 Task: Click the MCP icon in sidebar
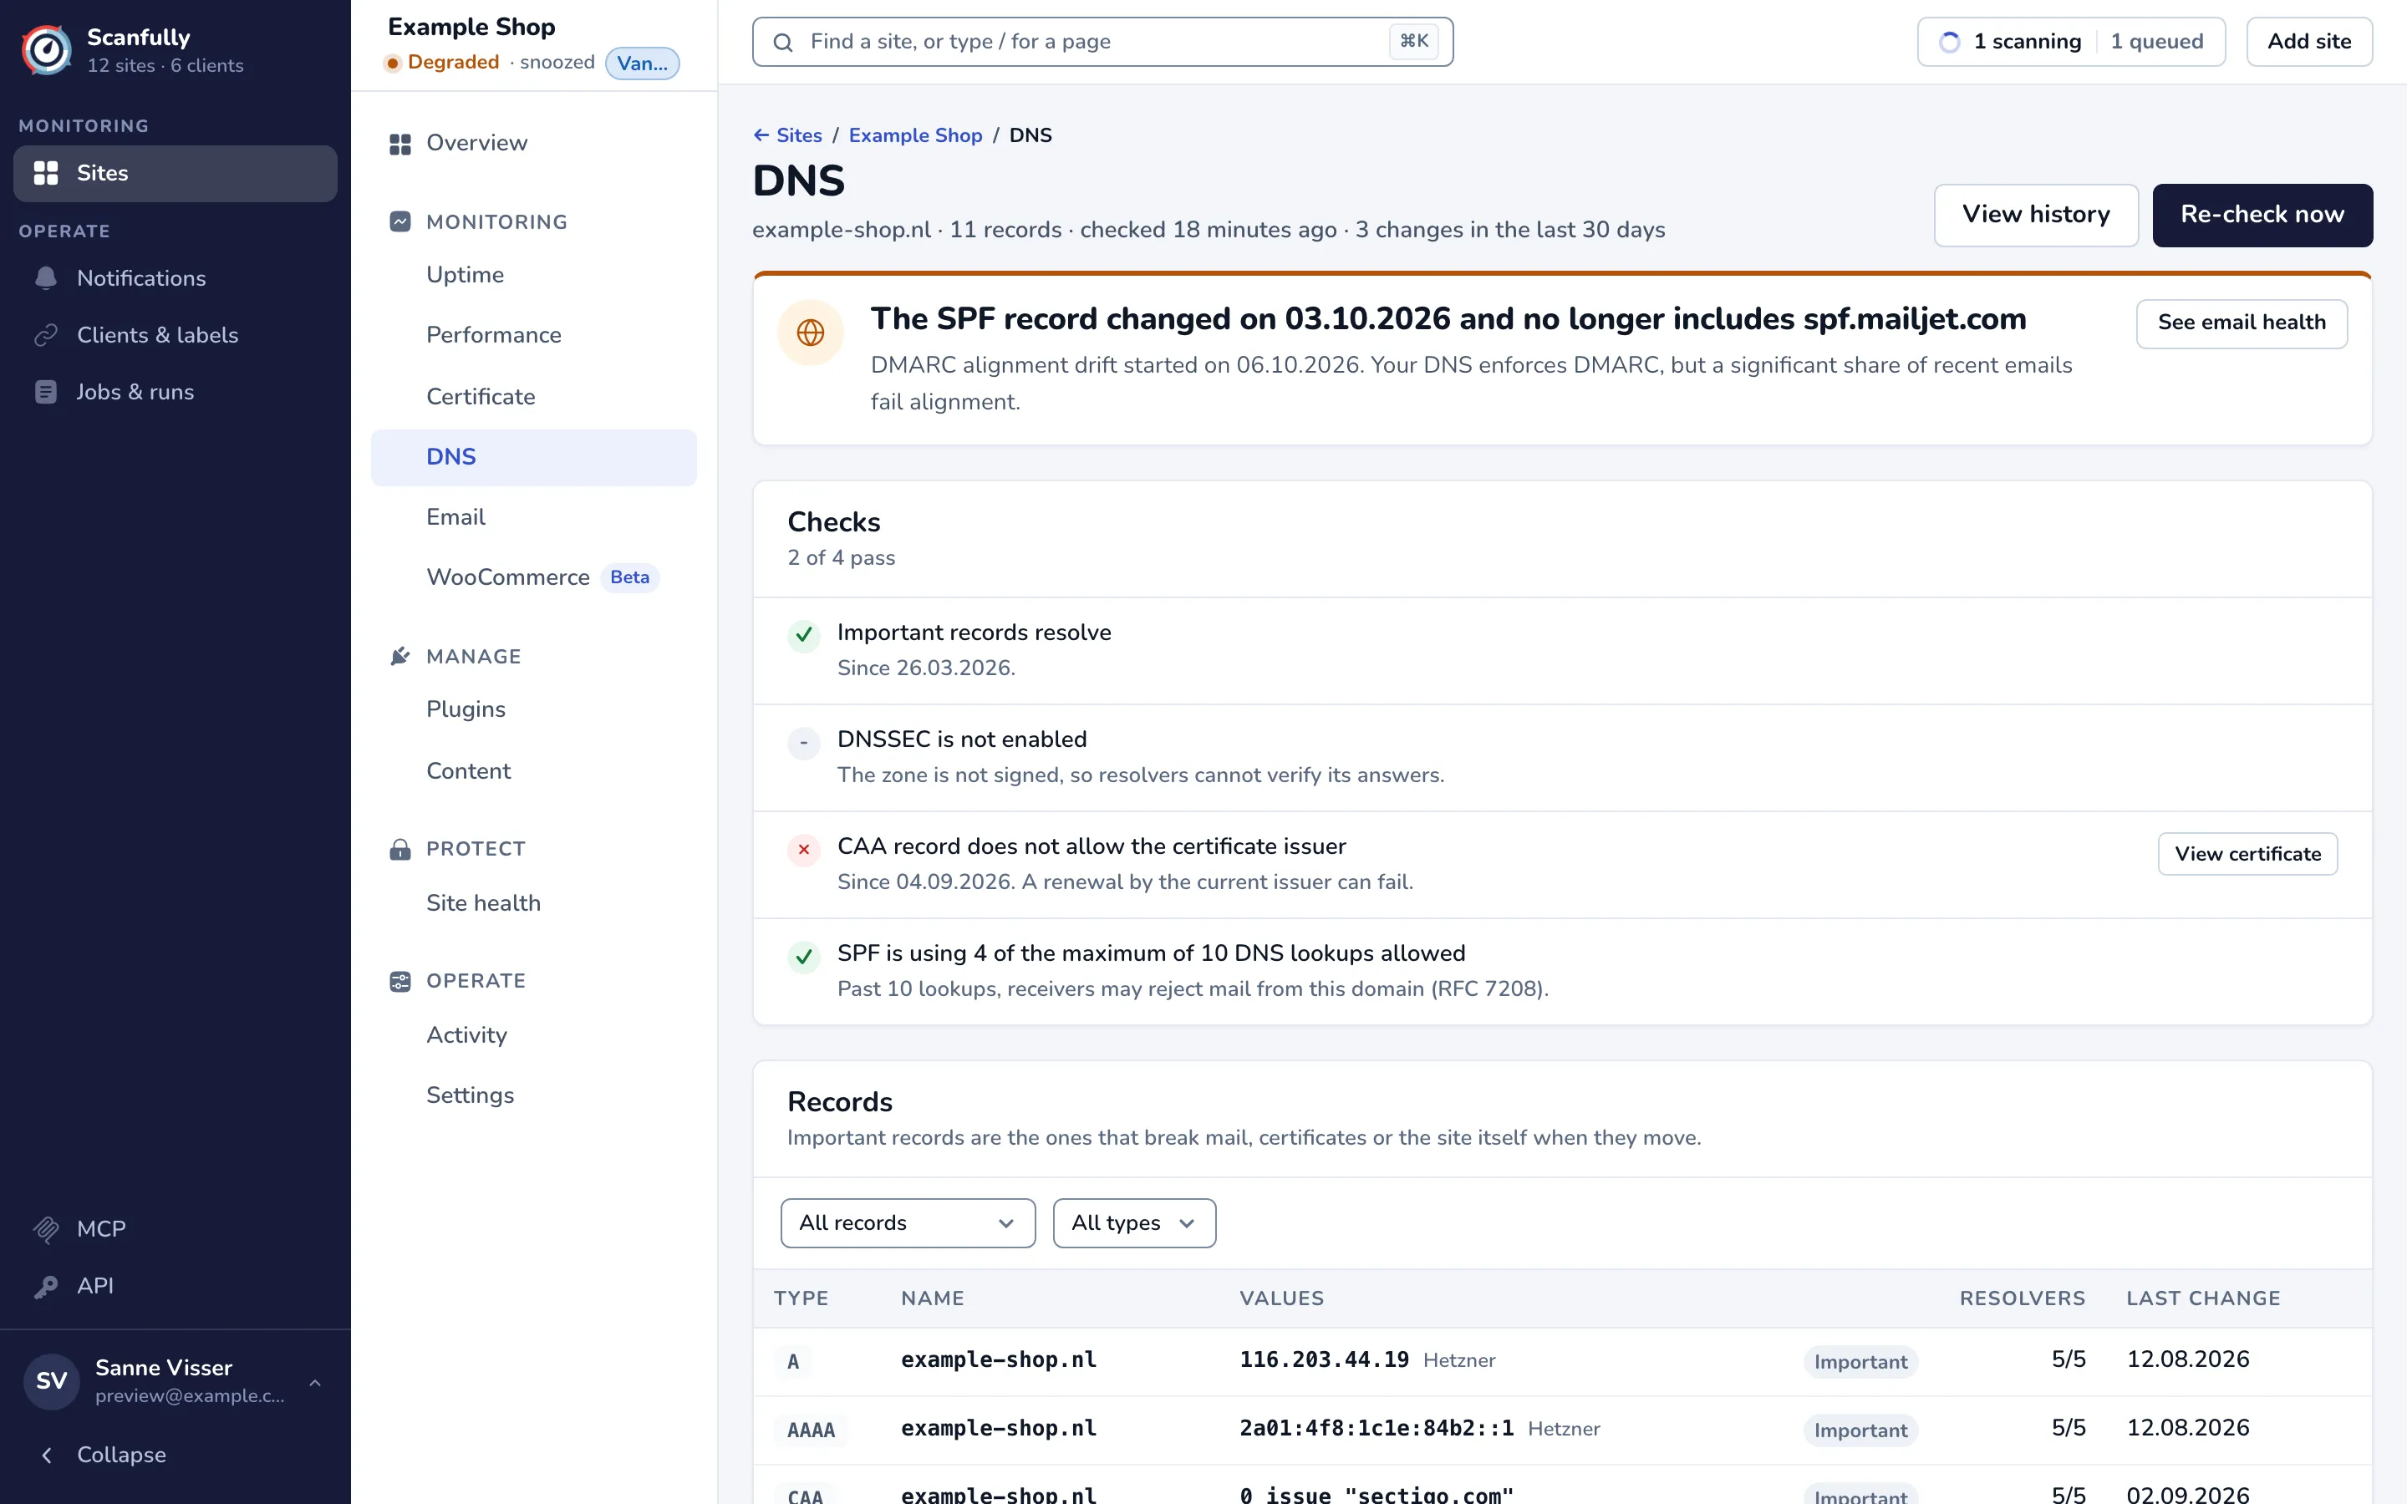click(46, 1229)
